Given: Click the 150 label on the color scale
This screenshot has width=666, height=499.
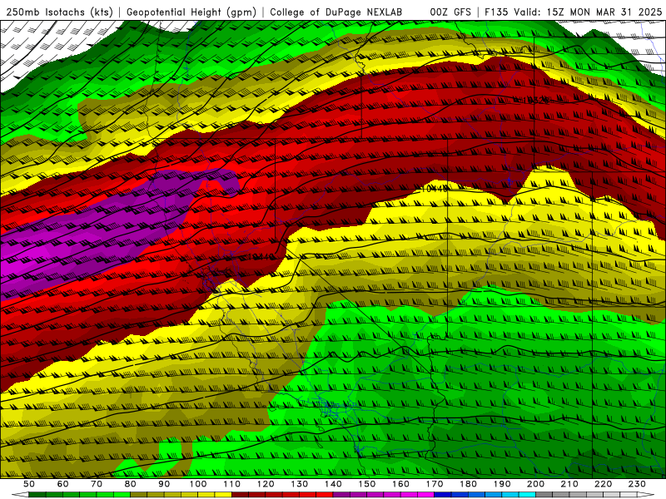Looking at the screenshot, I should [x=367, y=484].
